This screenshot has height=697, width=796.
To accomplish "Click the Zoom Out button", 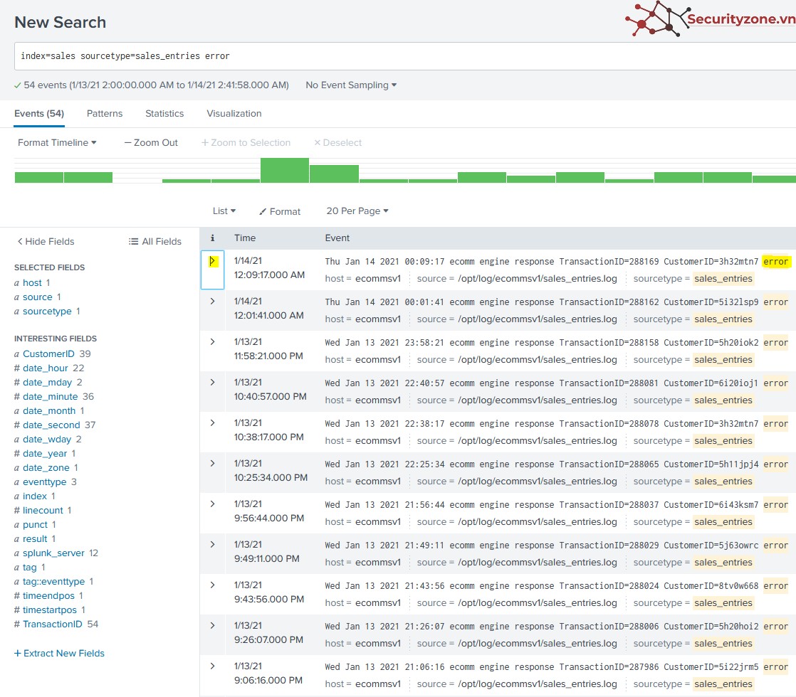I will (151, 142).
